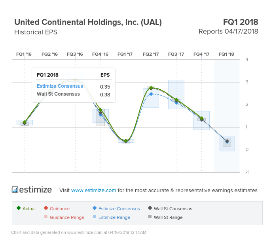Viewport: 271px width, 245px height.
Task: Click the estimize logo icon
Action: [15, 190]
